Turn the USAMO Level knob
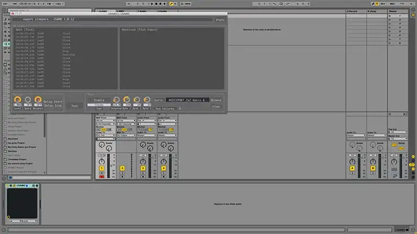417x234 pixels. (x=17, y=100)
